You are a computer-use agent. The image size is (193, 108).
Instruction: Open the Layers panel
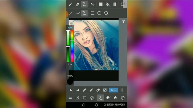click(115, 98)
